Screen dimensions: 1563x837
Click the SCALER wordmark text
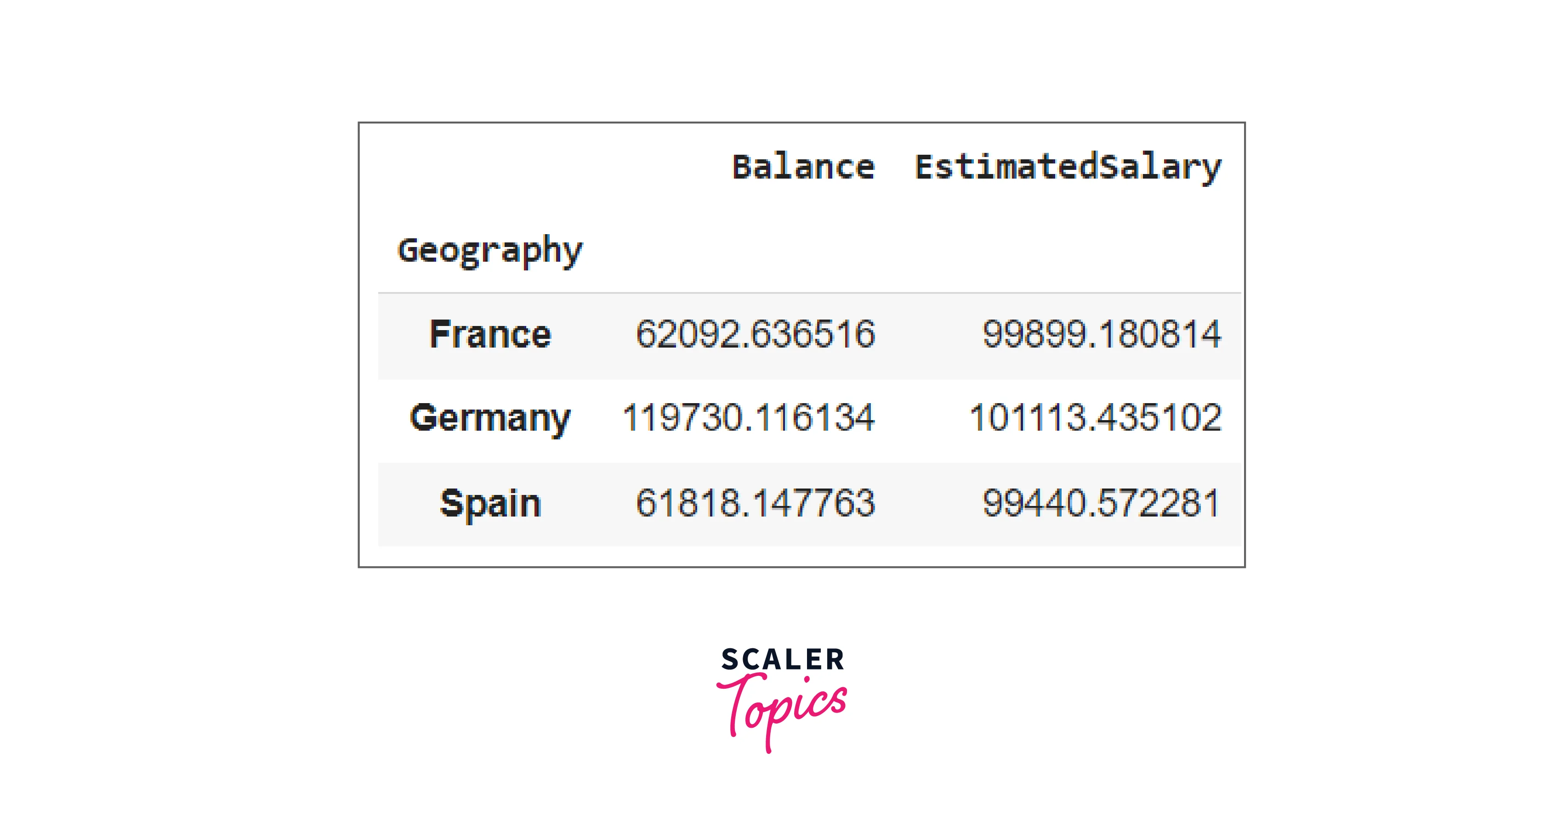tap(783, 659)
